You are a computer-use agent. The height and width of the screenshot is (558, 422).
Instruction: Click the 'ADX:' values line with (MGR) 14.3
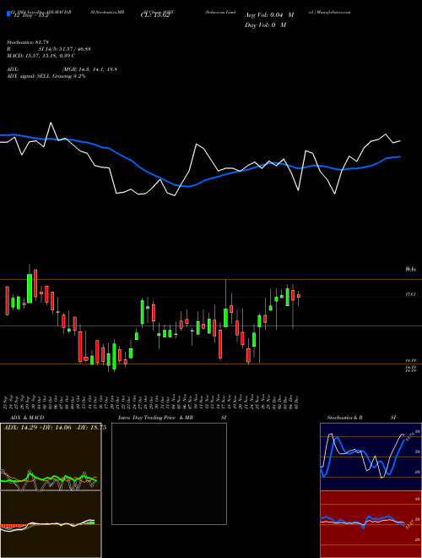coord(62,69)
